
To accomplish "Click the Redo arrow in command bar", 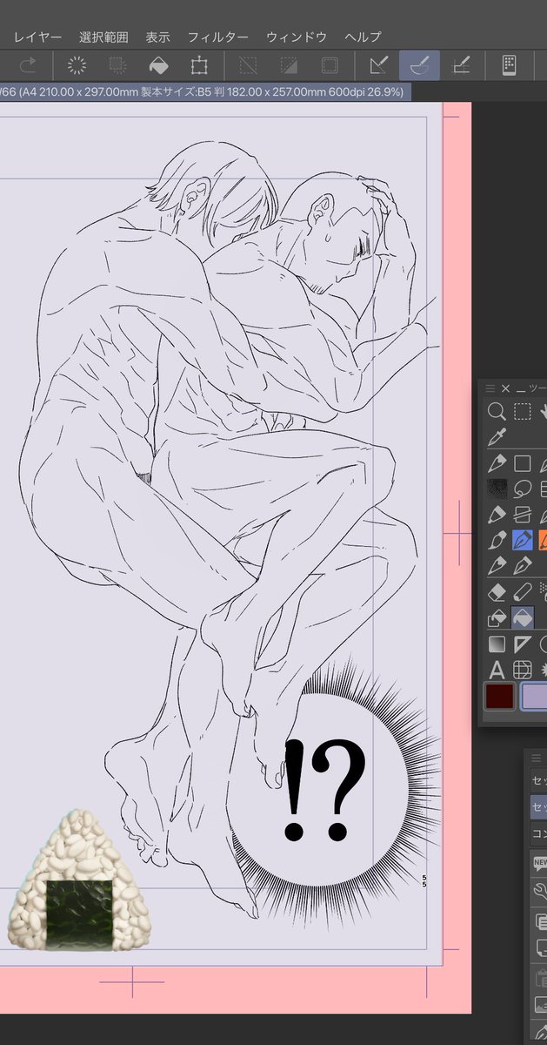I will (x=28, y=65).
